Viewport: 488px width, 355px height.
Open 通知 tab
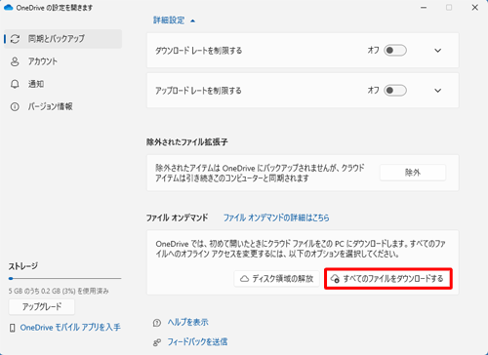point(63,84)
